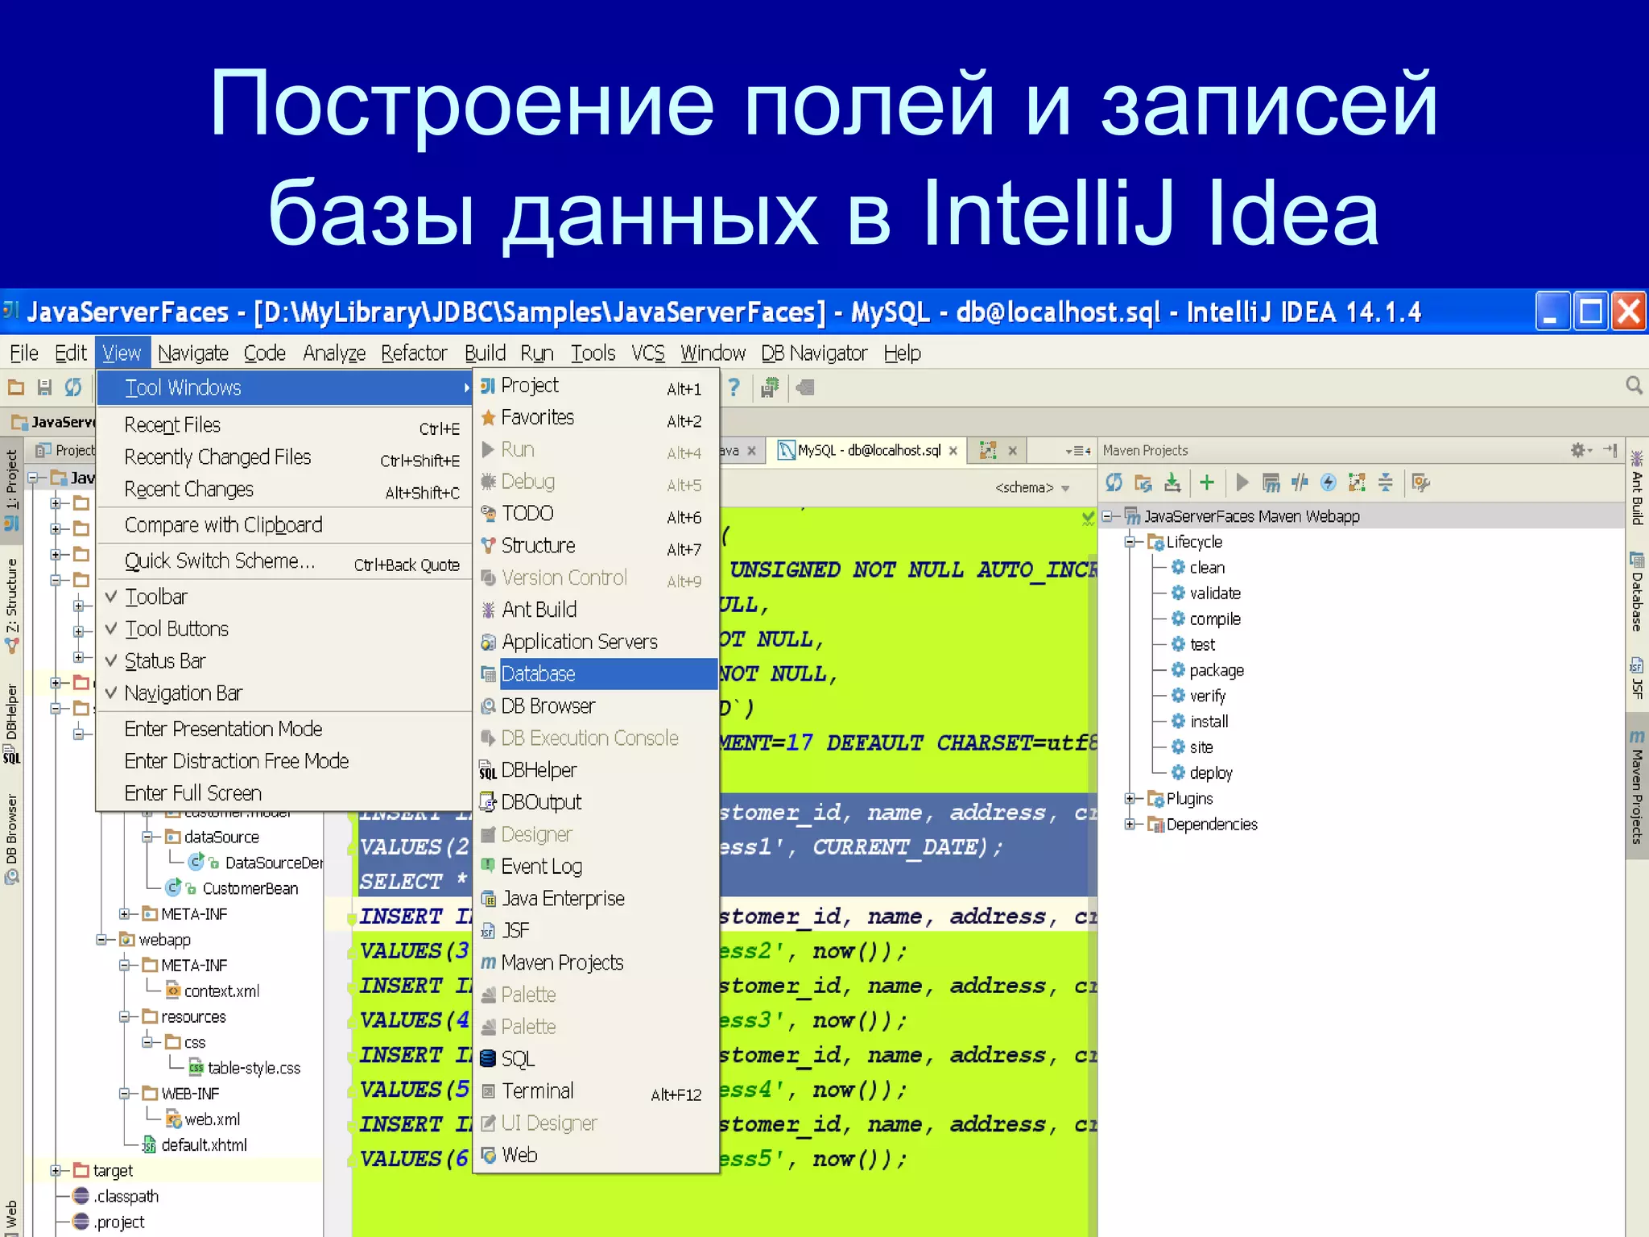Choose Compare with Clipboard
This screenshot has width=1649, height=1237.
(x=284, y=525)
